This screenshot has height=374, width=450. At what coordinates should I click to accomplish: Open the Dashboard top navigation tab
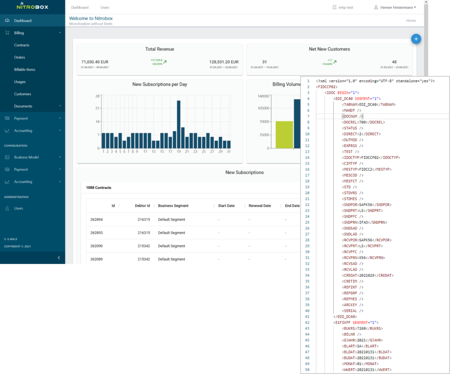(x=80, y=7)
